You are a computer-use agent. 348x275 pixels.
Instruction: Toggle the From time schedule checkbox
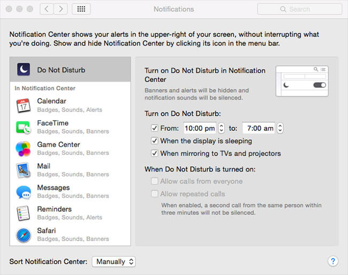(x=154, y=128)
